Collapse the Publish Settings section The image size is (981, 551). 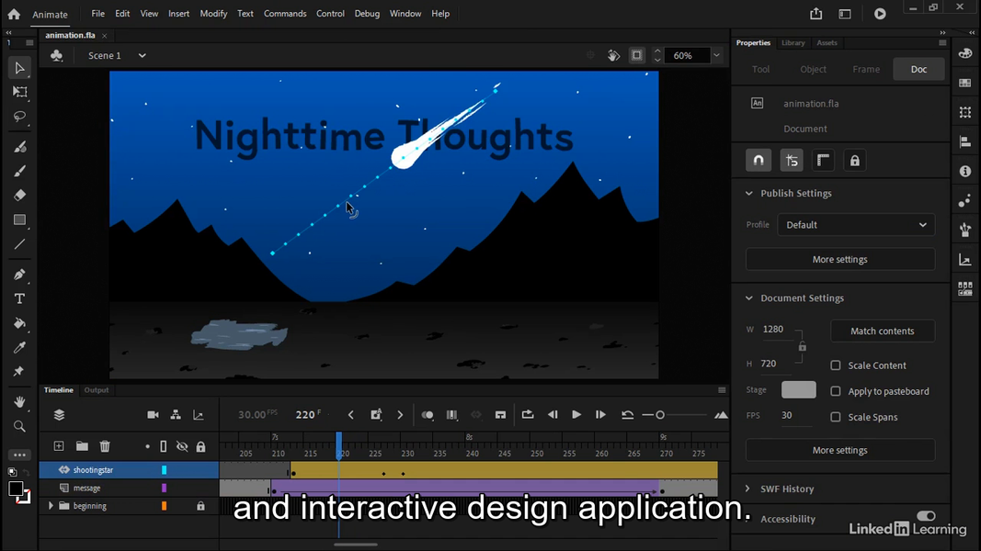click(x=749, y=193)
